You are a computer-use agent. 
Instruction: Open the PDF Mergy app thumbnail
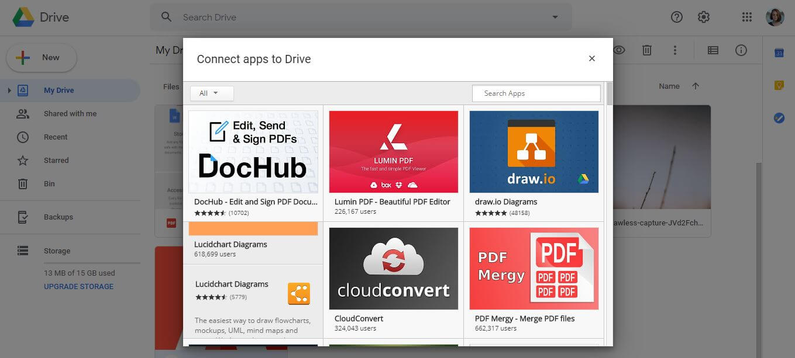point(534,269)
